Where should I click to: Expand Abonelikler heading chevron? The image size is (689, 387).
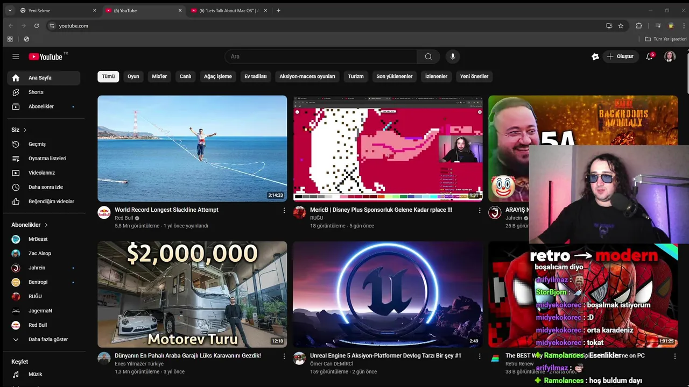(x=46, y=225)
